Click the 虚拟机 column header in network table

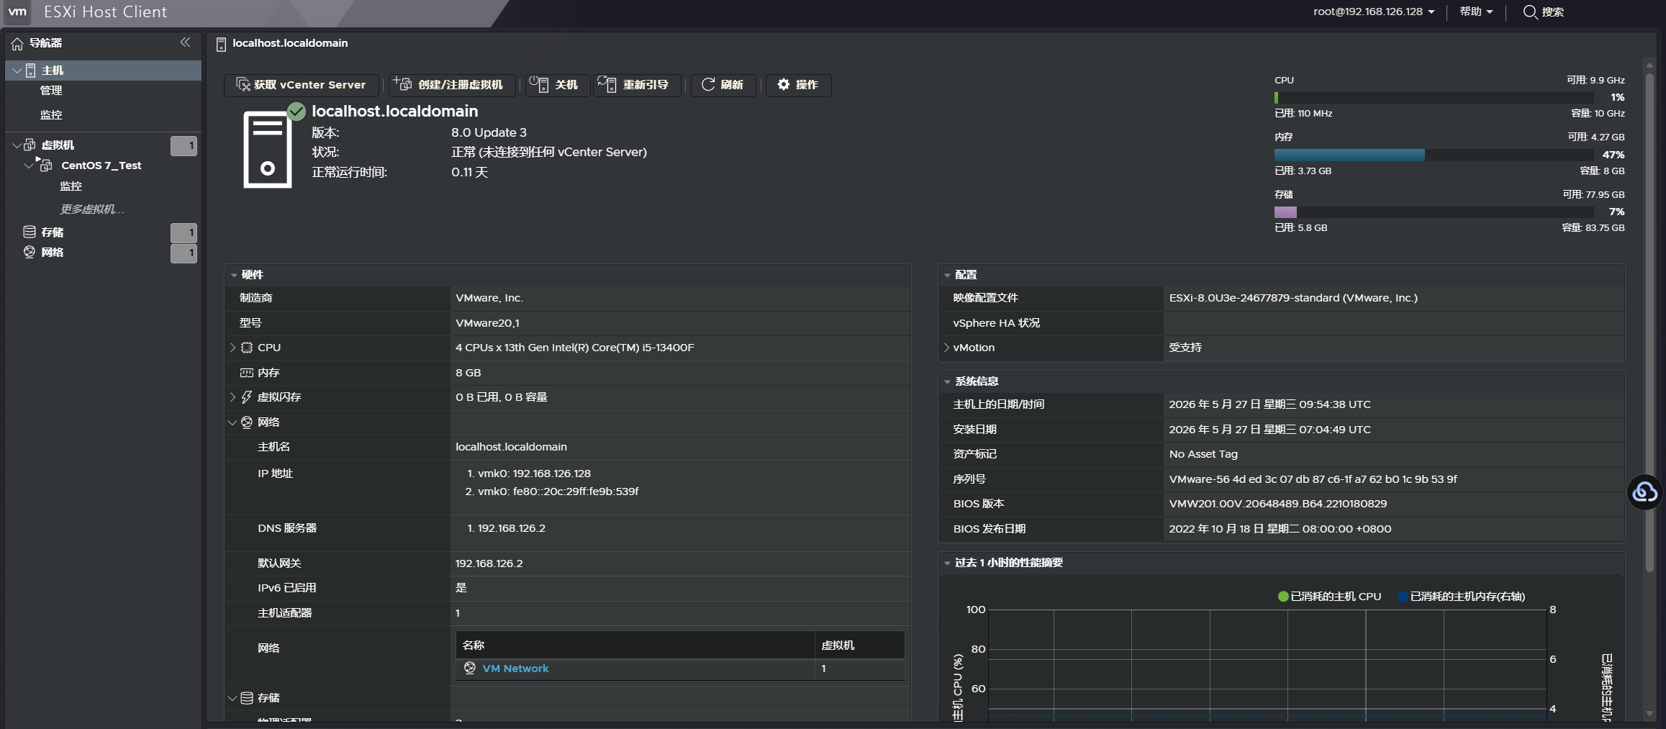[x=859, y=646]
